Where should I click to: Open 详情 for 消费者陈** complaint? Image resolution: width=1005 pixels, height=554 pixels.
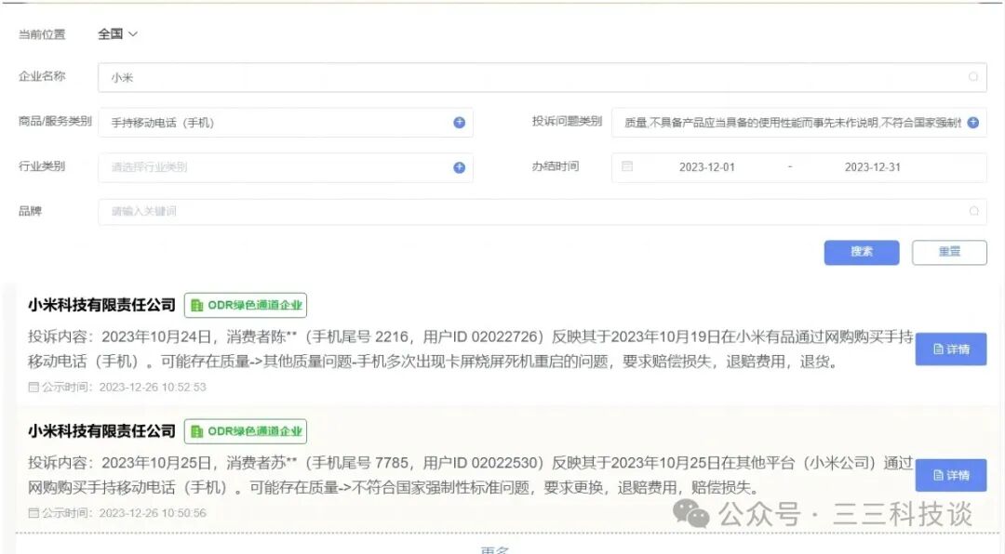coord(950,350)
